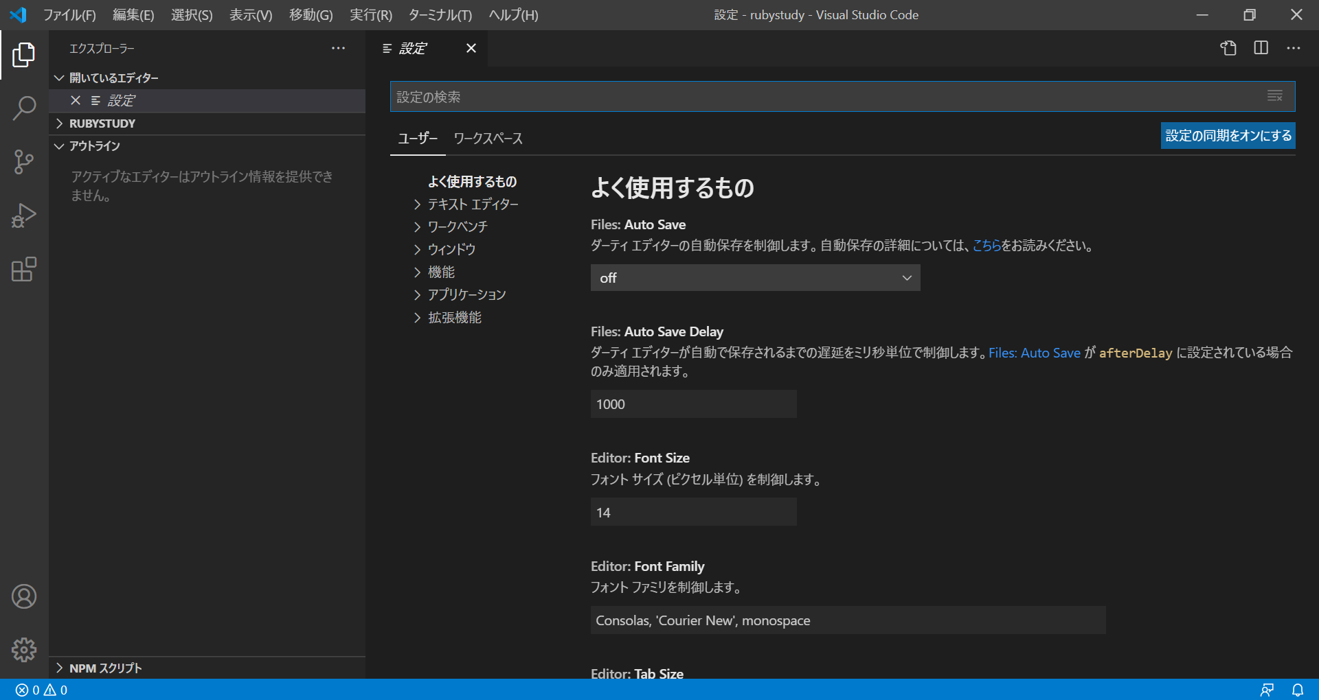This screenshot has height=700, width=1319.
Task: Split the editor to the right
Action: [1261, 48]
